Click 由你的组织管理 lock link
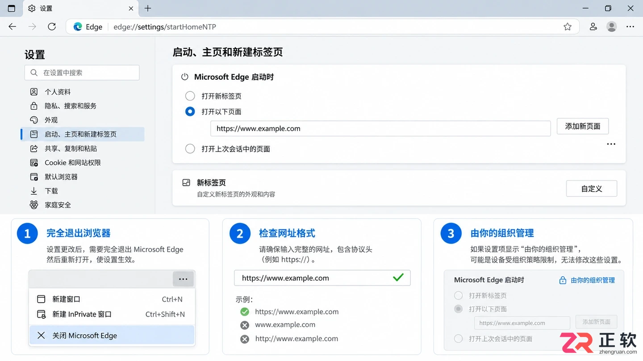Screen dimensions: 643x361 coord(587,280)
